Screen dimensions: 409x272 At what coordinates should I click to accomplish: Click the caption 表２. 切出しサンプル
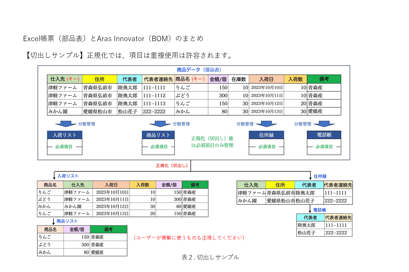tap(211, 257)
